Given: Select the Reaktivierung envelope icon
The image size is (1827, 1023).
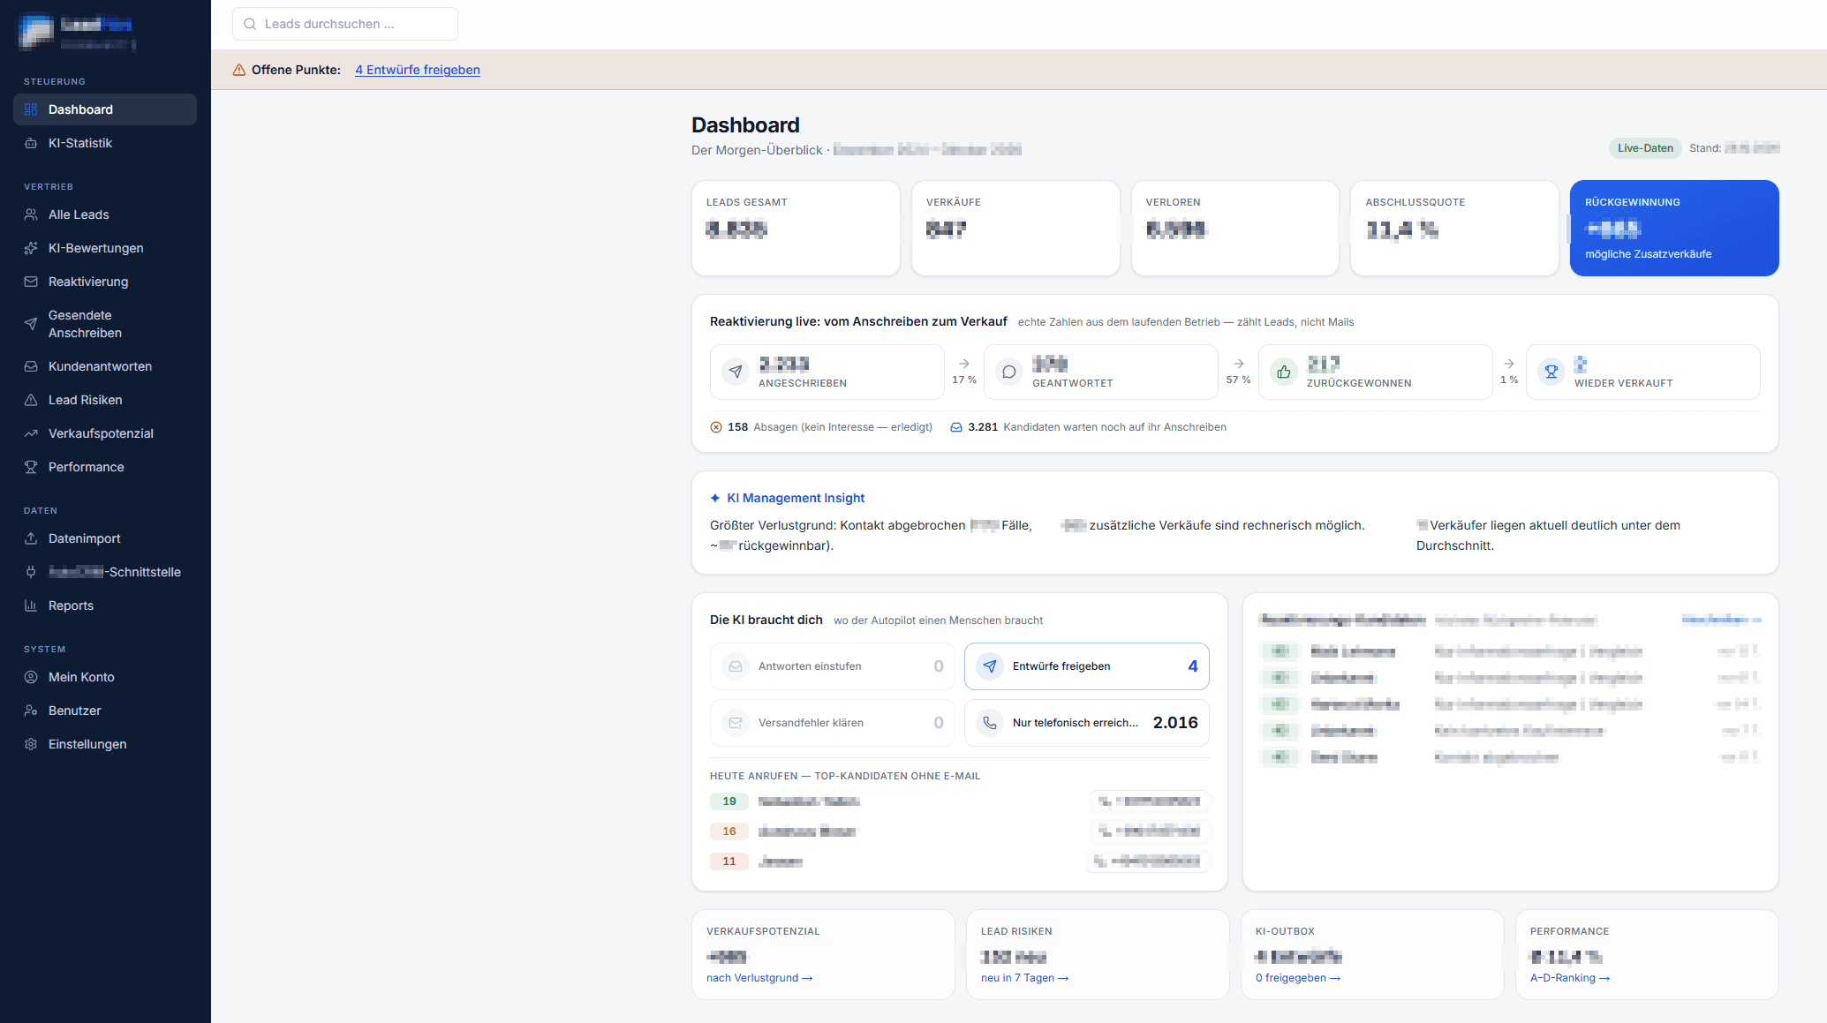Looking at the screenshot, I should point(31,282).
